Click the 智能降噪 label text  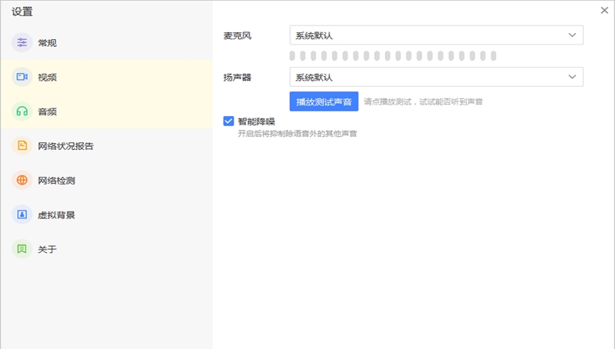coord(256,121)
